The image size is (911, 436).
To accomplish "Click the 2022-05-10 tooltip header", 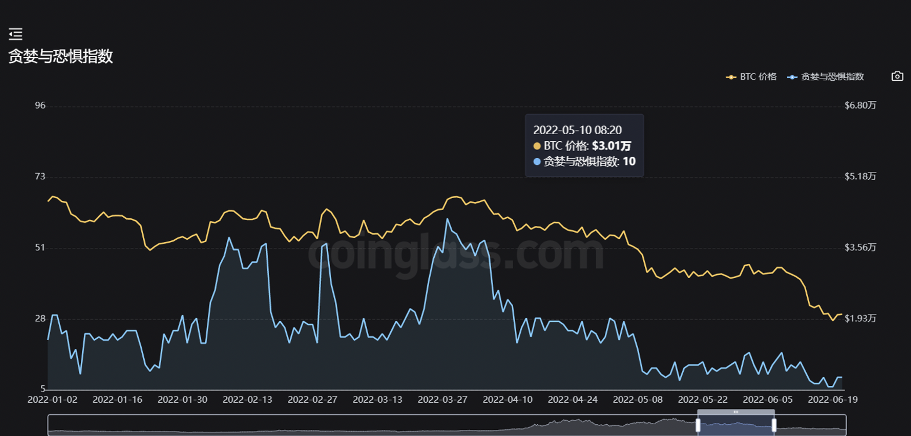I will (578, 130).
